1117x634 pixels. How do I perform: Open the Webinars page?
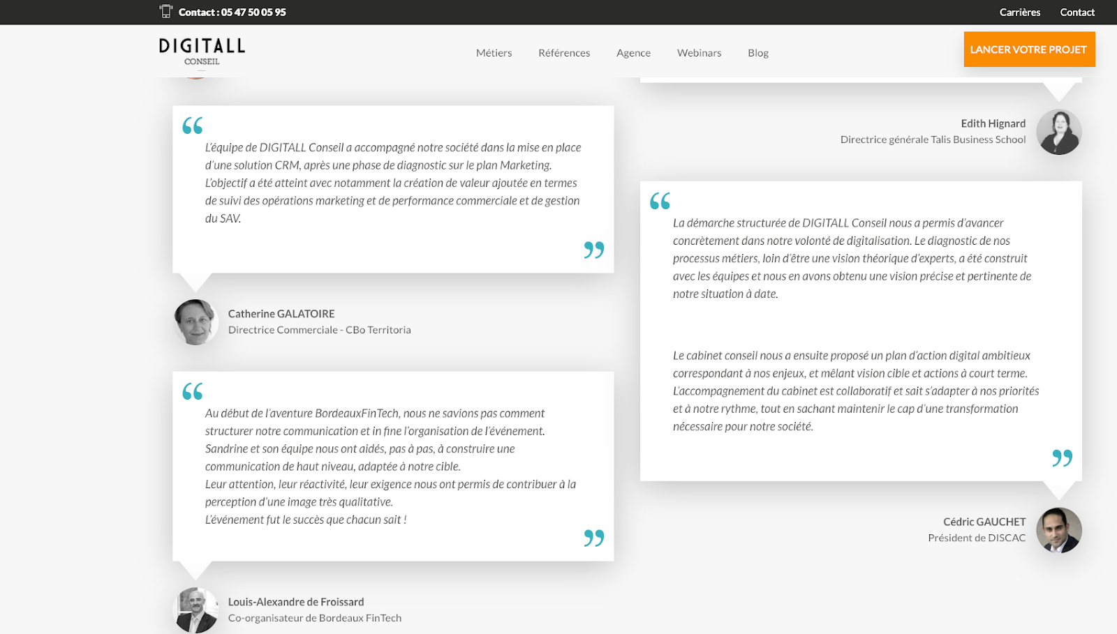point(698,52)
